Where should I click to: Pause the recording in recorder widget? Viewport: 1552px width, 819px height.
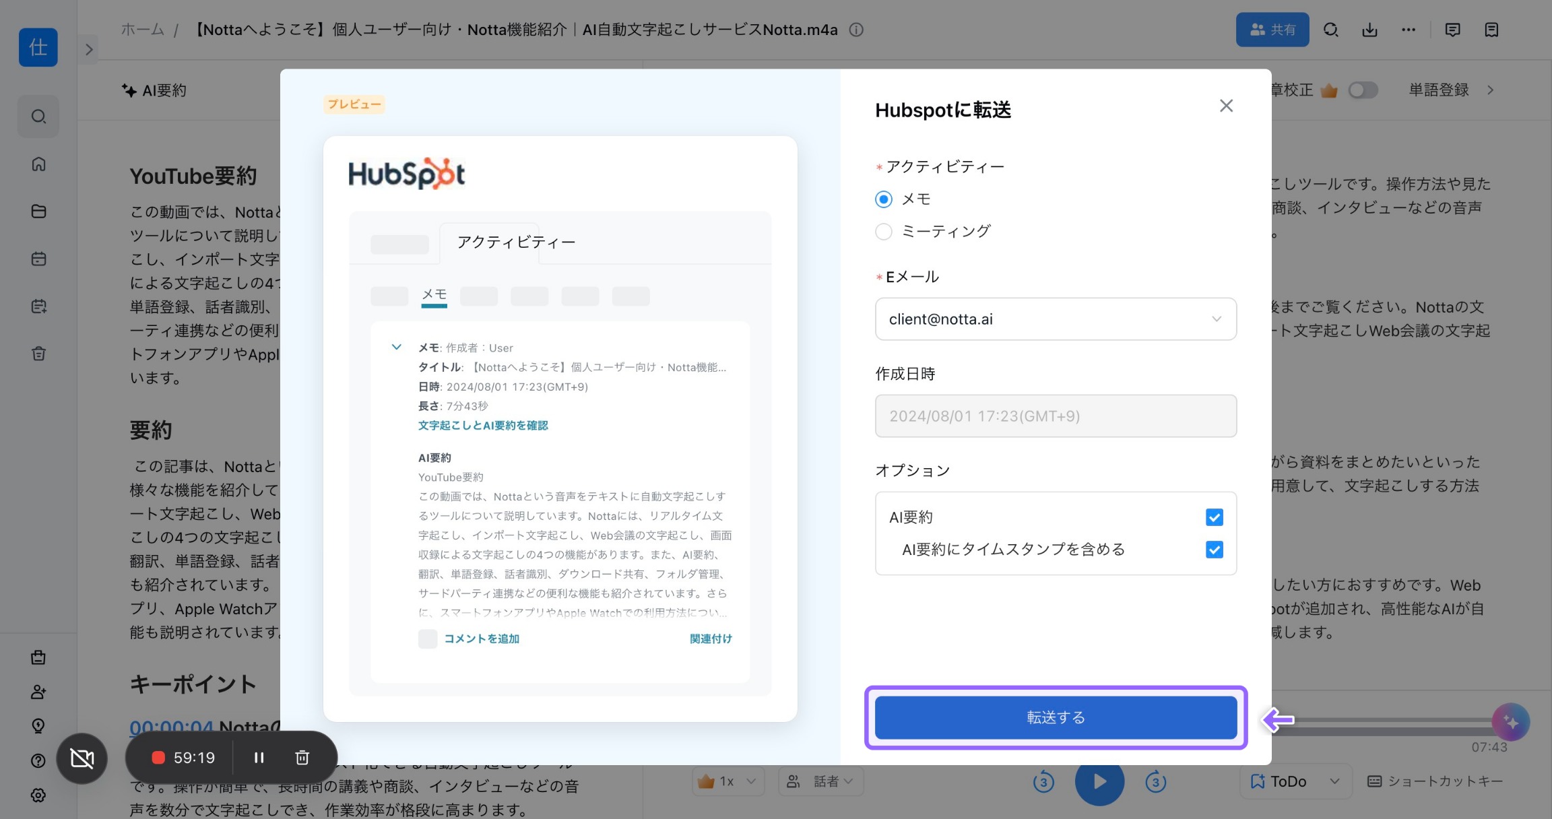pyautogui.click(x=259, y=758)
